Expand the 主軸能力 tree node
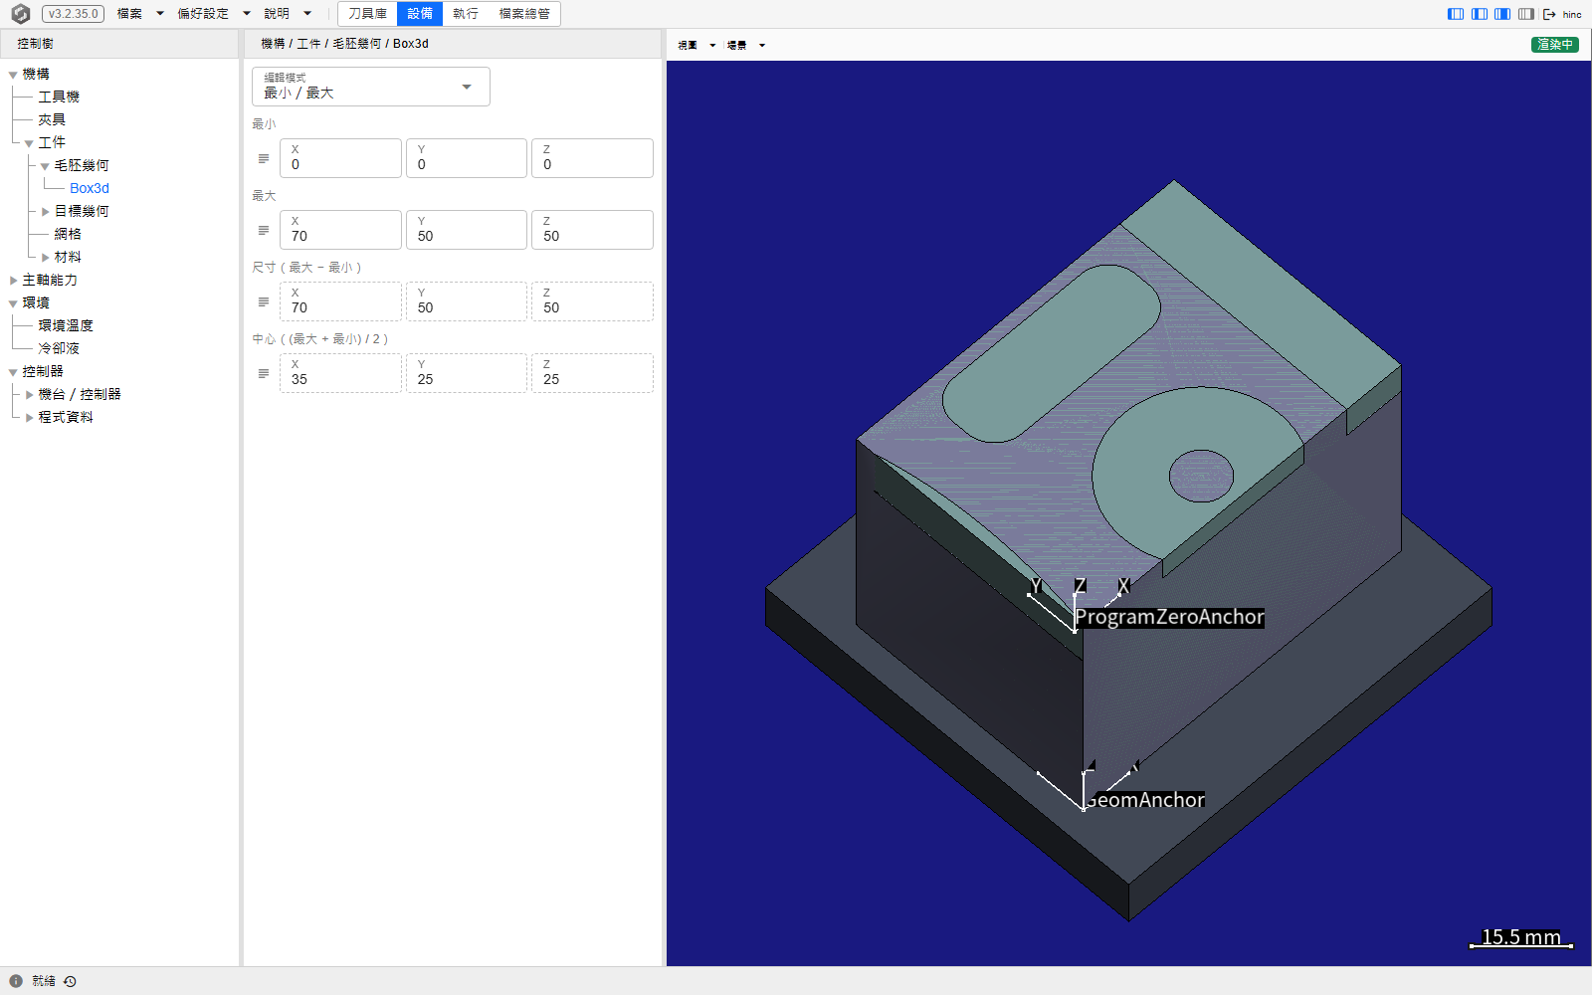 [x=13, y=281]
